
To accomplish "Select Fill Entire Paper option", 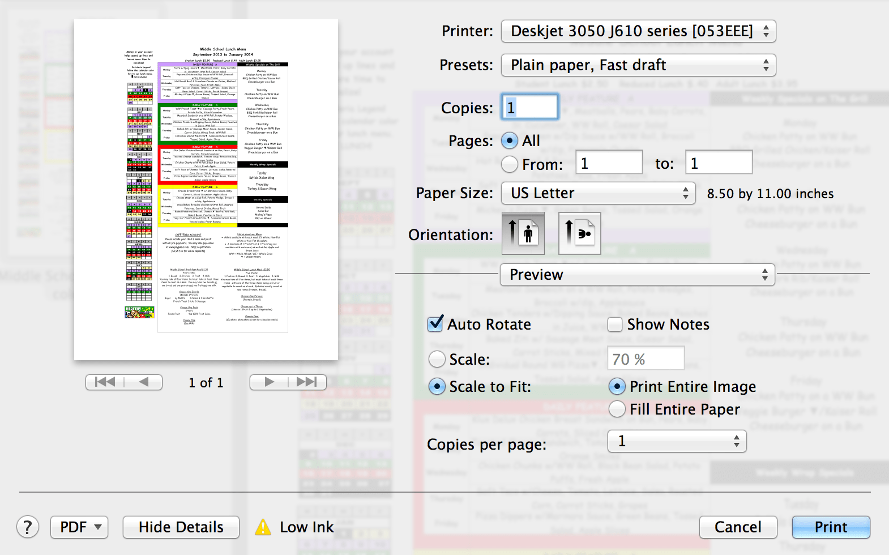I will tap(617, 409).
